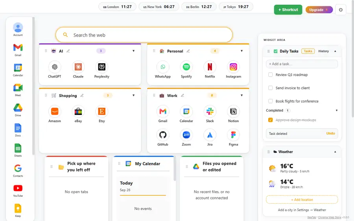Click Add location in Weather widget
Screen dimensions: 354x221
point(302,199)
